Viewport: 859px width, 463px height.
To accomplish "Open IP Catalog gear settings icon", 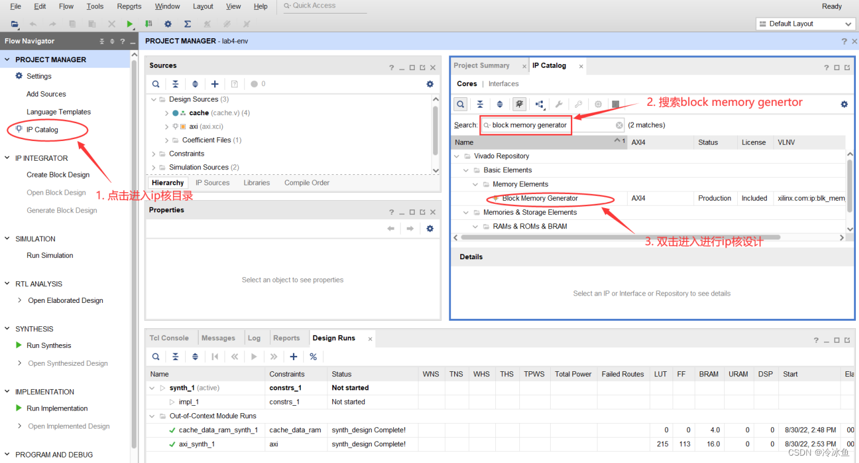I will [844, 104].
